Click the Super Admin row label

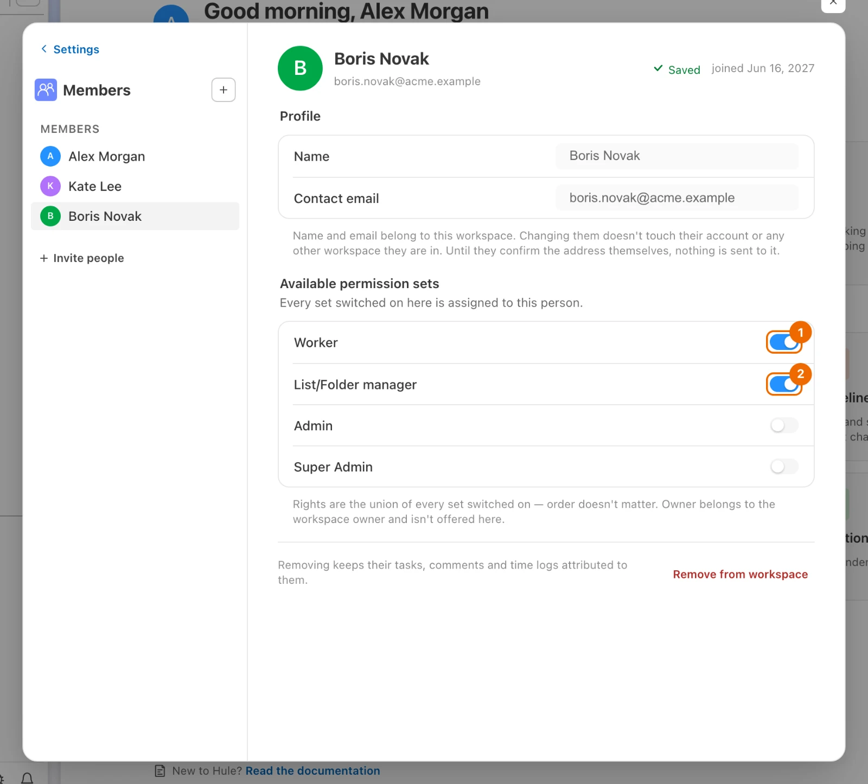coord(333,467)
